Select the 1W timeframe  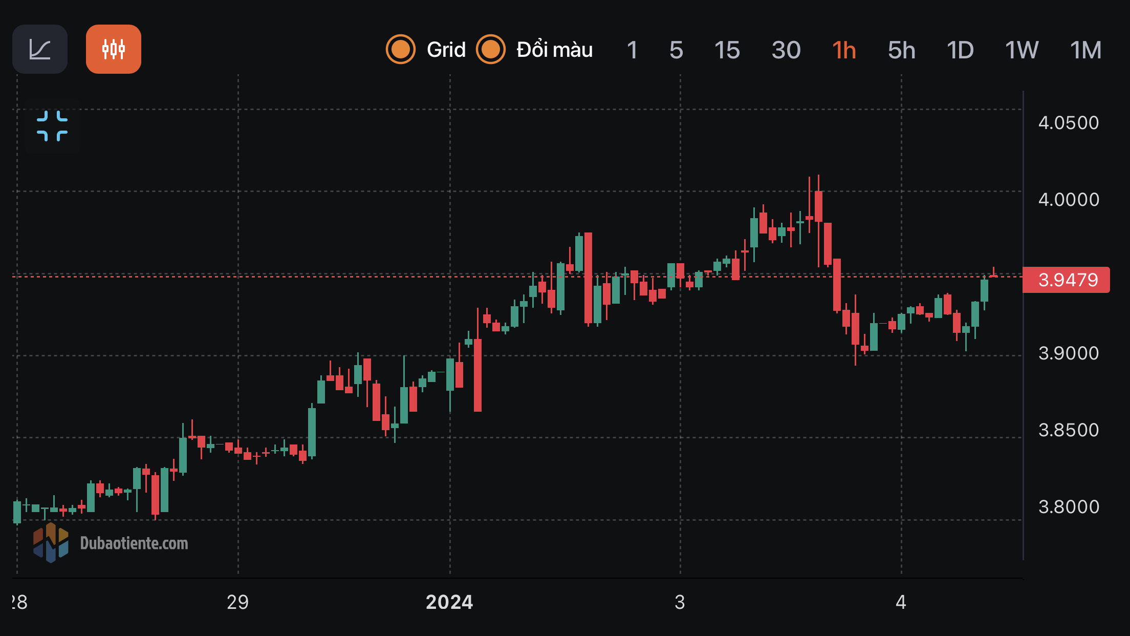point(1022,50)
